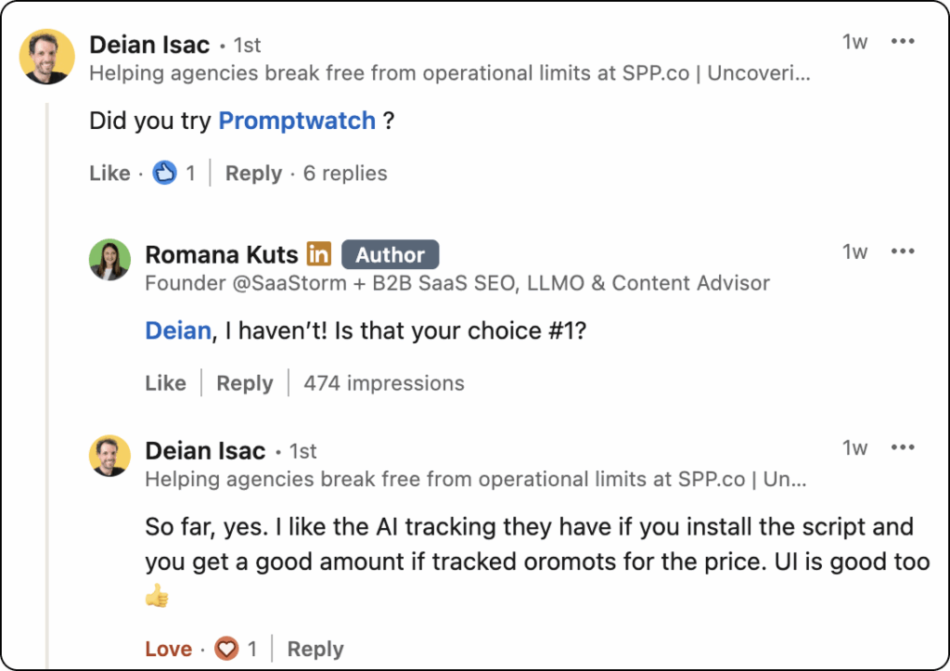950x671 pixels.
Task: Click the heart reaction icon on the last reply
Action: (x=226, y=649)
